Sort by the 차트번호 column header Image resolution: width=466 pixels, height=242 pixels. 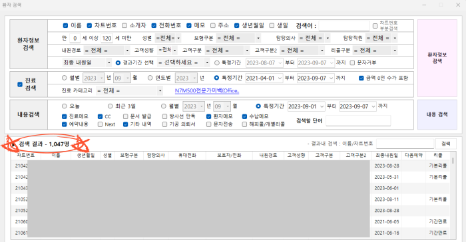[26, 156]
